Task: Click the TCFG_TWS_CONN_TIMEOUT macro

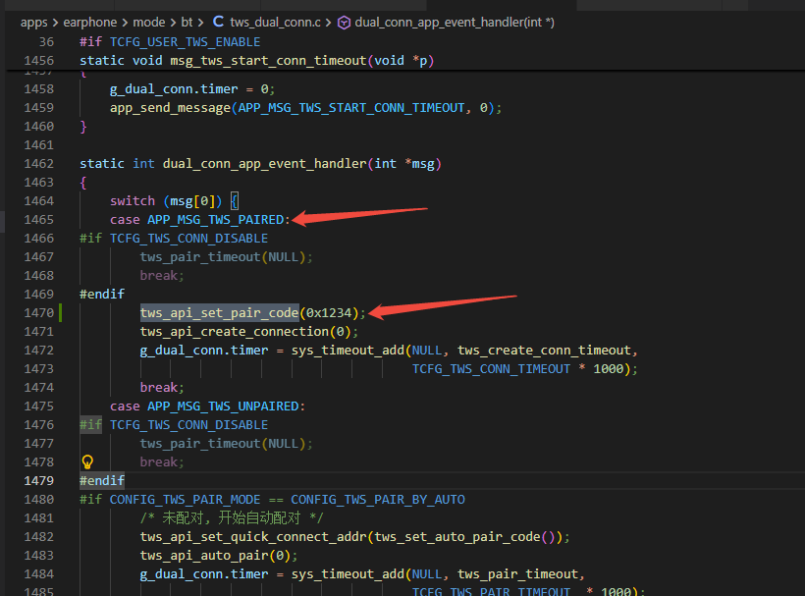Action: point(491,369)
